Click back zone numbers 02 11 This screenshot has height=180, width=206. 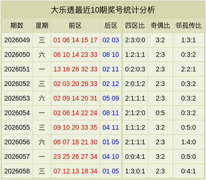[111, 69]
